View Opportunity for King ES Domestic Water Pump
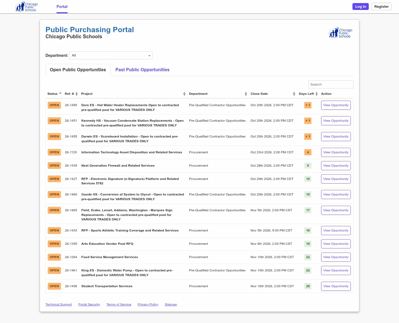Image resolution: width=399 pixels, height=323 pixels. pyautogui.click(x=336, y=271)
